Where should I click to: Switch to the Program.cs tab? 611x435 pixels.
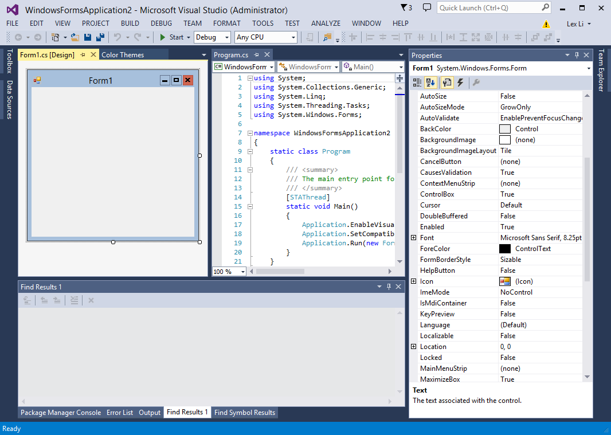click(x=231, y=55)
